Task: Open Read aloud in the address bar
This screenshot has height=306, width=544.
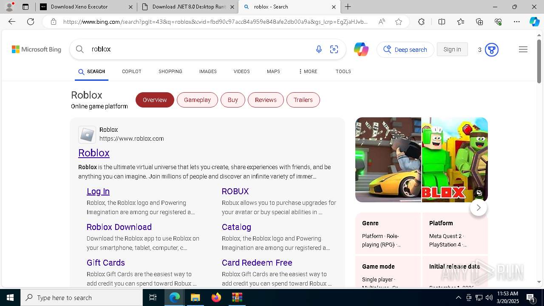Action: tap(382, 22)
